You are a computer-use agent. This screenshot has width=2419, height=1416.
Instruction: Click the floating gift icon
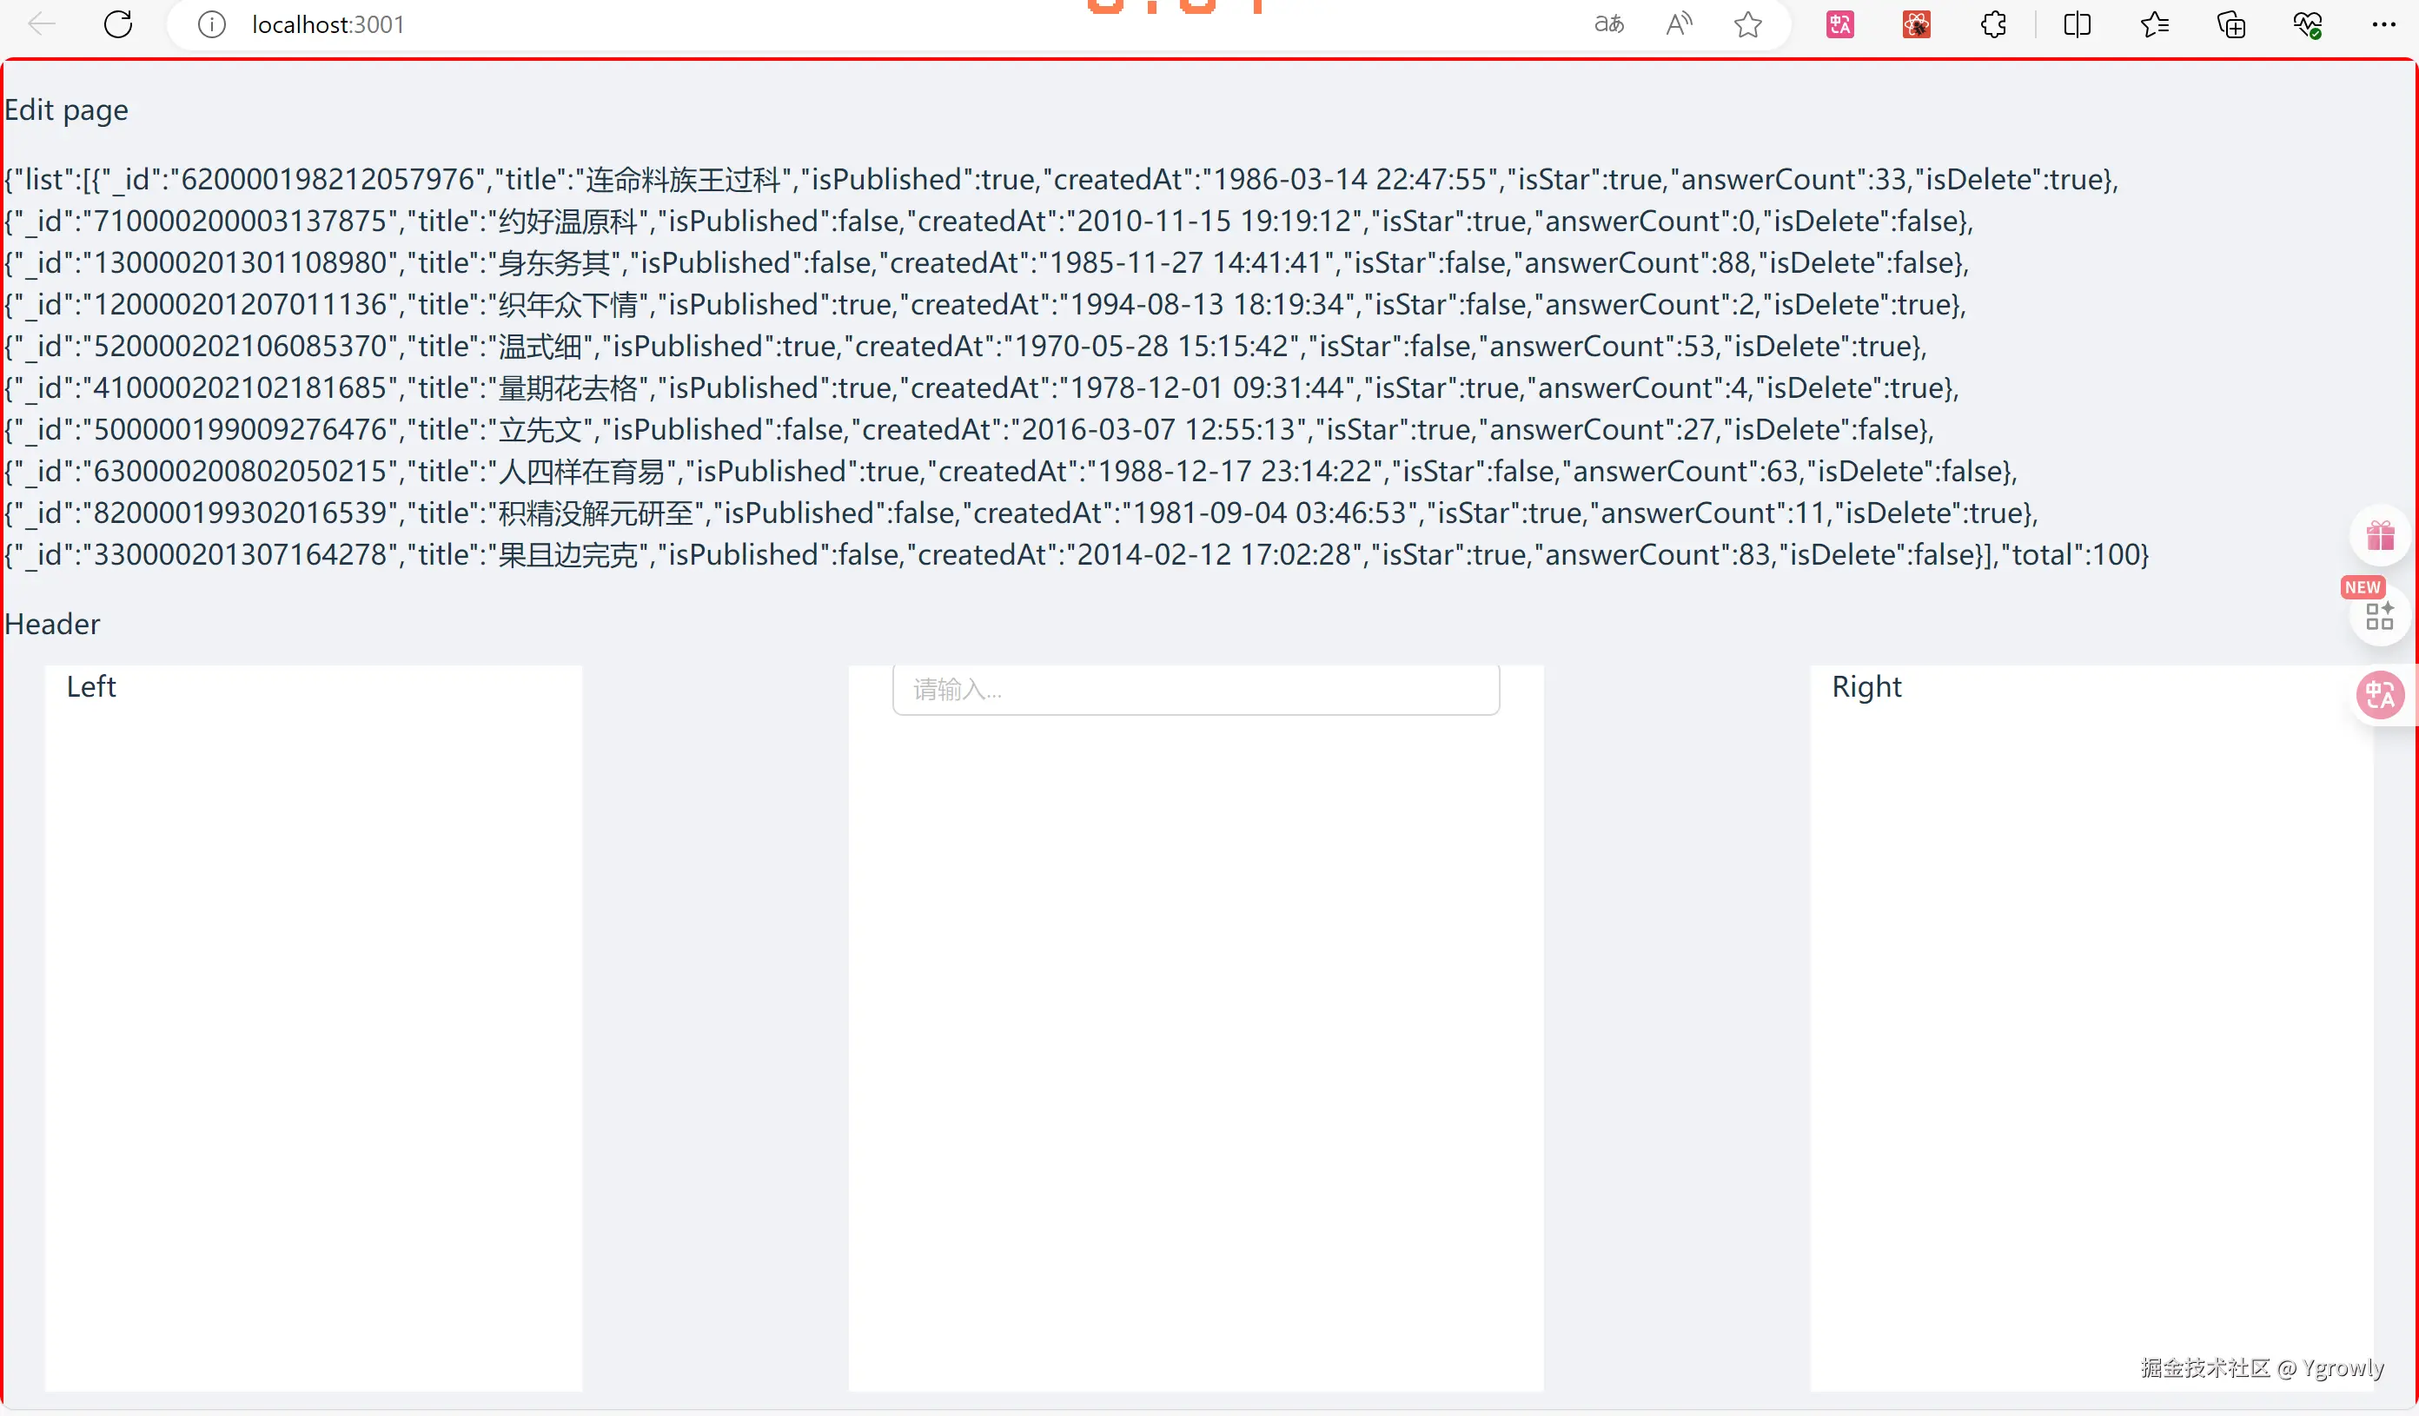2380,535
